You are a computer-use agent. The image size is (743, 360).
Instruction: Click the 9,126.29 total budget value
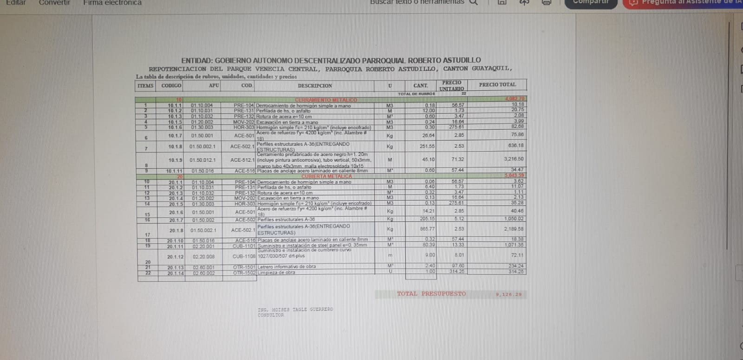[508, 294]
